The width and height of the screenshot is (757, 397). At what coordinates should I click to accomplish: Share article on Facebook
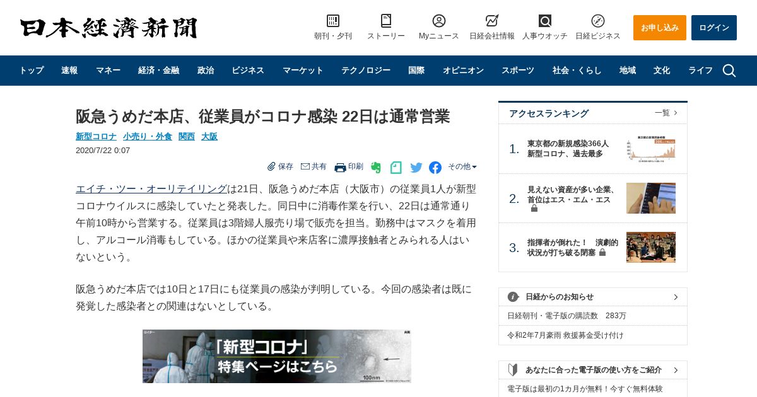point(435,168)
